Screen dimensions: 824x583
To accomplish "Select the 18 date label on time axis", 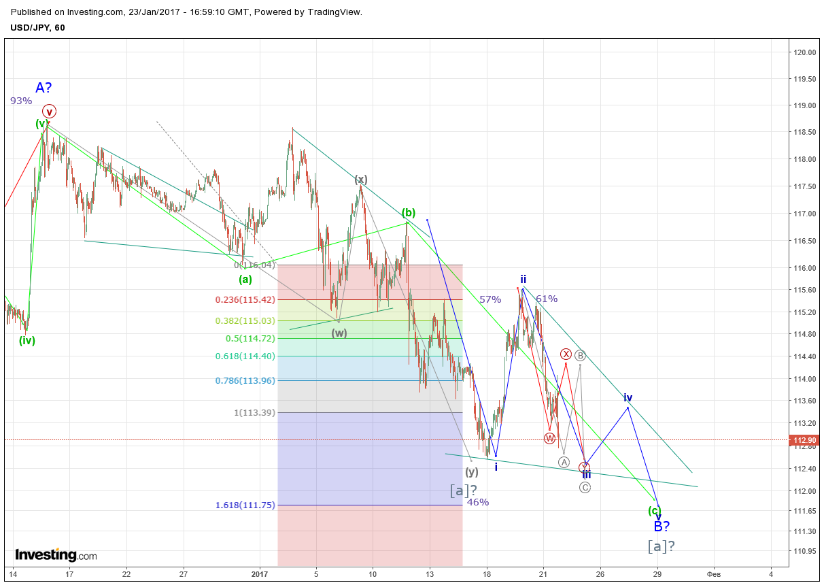I will [x=486, y=574].
